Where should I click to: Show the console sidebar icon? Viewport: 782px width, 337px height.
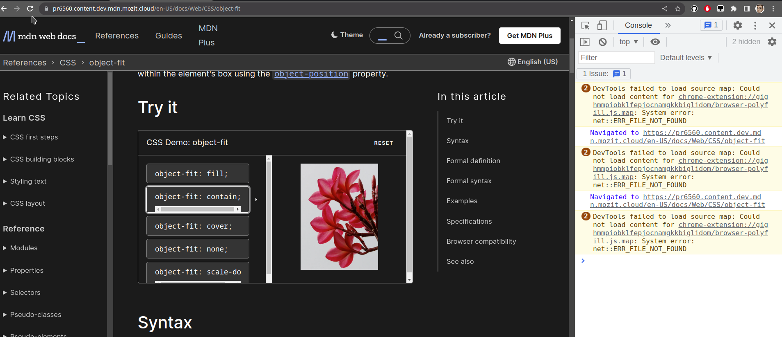[585, 42]
